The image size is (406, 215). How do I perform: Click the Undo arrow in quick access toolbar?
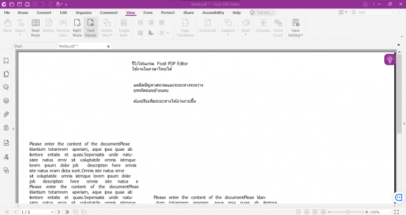point(43,4)
